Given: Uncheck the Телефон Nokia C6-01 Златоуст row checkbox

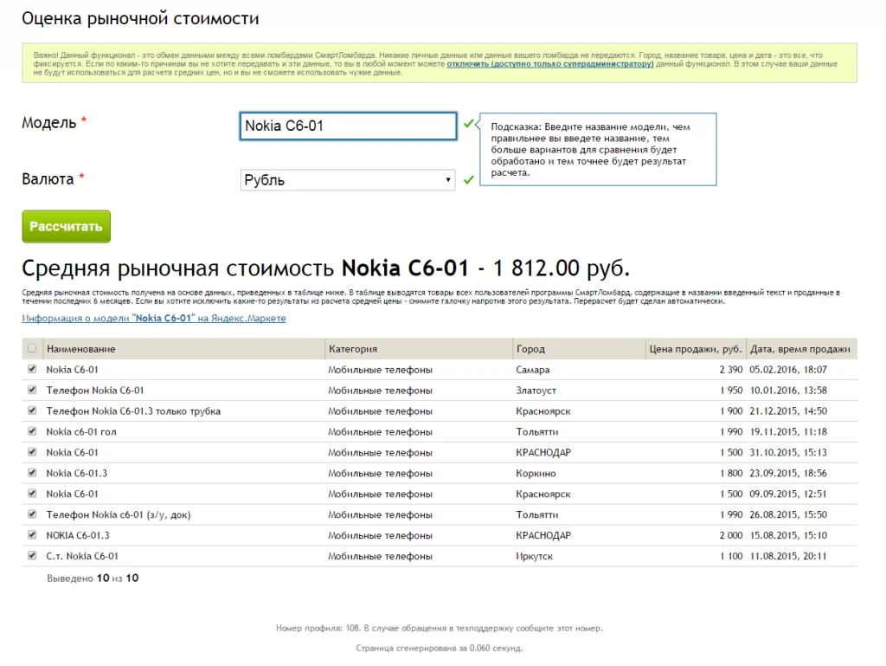Looking at the screenshot, I should (x=32, y=390).
